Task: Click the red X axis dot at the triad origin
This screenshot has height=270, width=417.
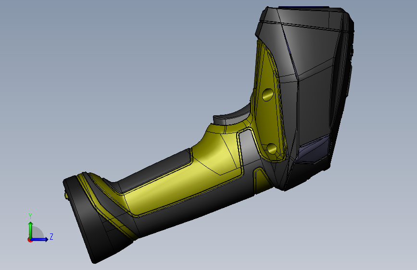Action: coord(30,240)
